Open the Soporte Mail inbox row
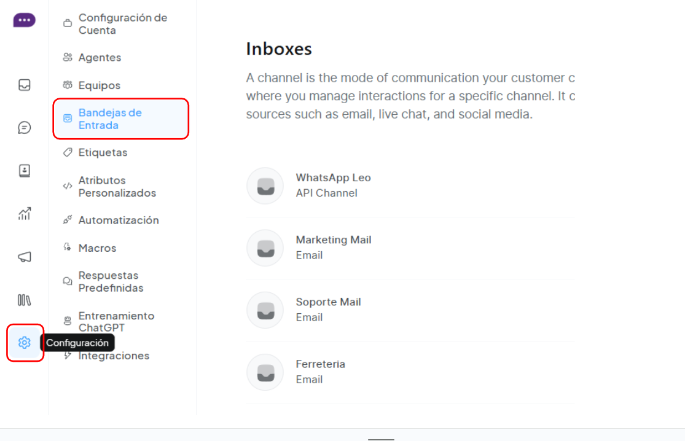685x441 pixels. tap(328, 309)
